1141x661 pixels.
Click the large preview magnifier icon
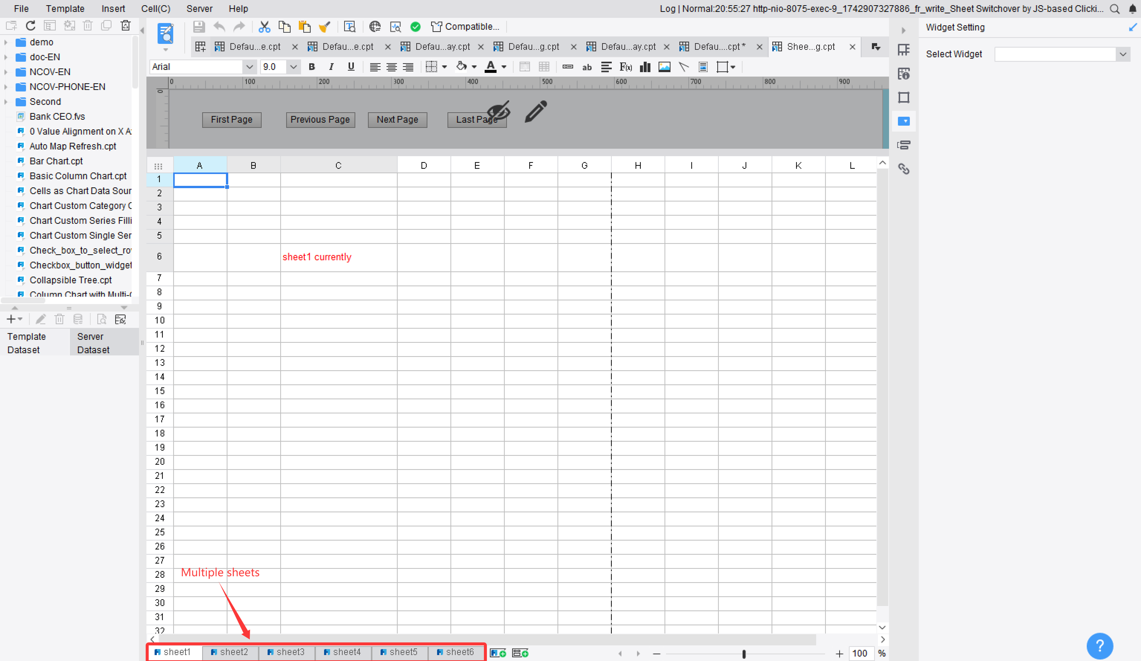pos(166,33)
